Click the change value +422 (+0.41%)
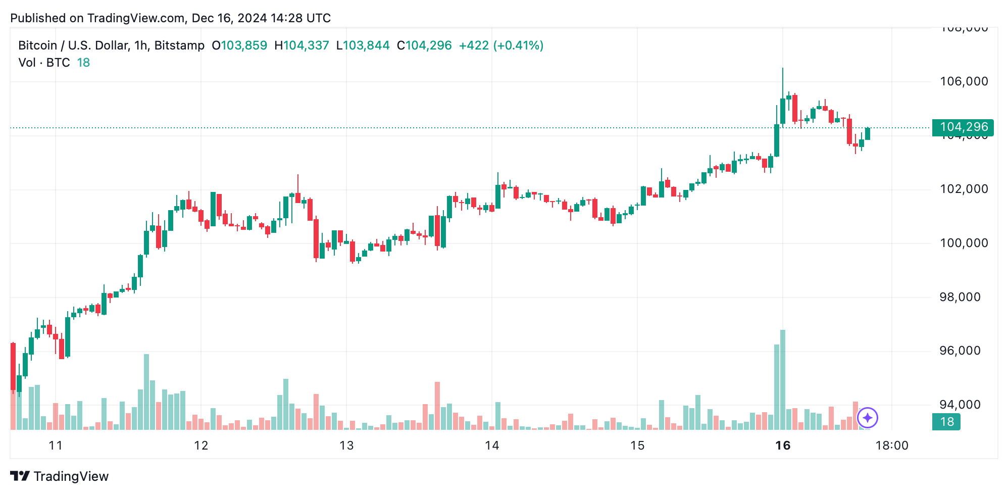 coord(501,45)
